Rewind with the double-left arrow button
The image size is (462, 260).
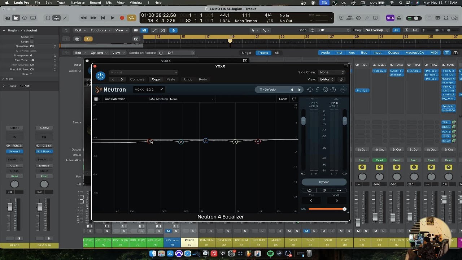coord(84,18)
